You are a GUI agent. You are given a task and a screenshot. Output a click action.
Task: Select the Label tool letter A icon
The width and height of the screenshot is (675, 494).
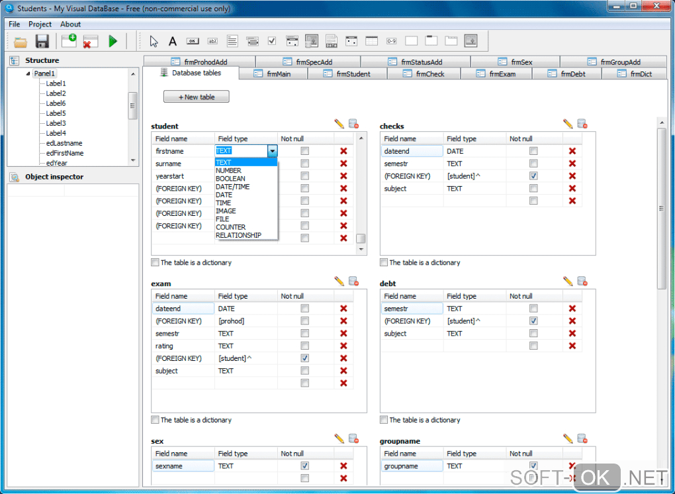click(173, 42)
